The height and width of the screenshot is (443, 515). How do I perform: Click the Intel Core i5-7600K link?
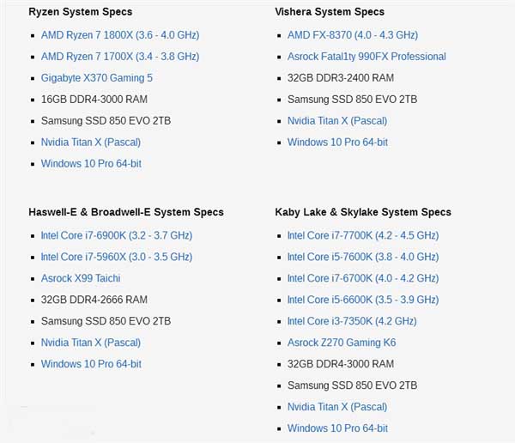[x=362, y=257]
